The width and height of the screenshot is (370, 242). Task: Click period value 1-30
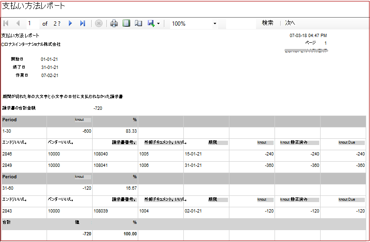7,131
